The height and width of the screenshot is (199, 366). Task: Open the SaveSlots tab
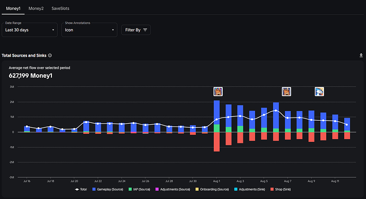pos(60,8)
